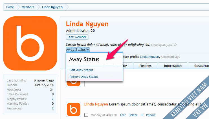Screen dimensions: 209x119
Task: Click the Staff Member badge
Action: 77,37
